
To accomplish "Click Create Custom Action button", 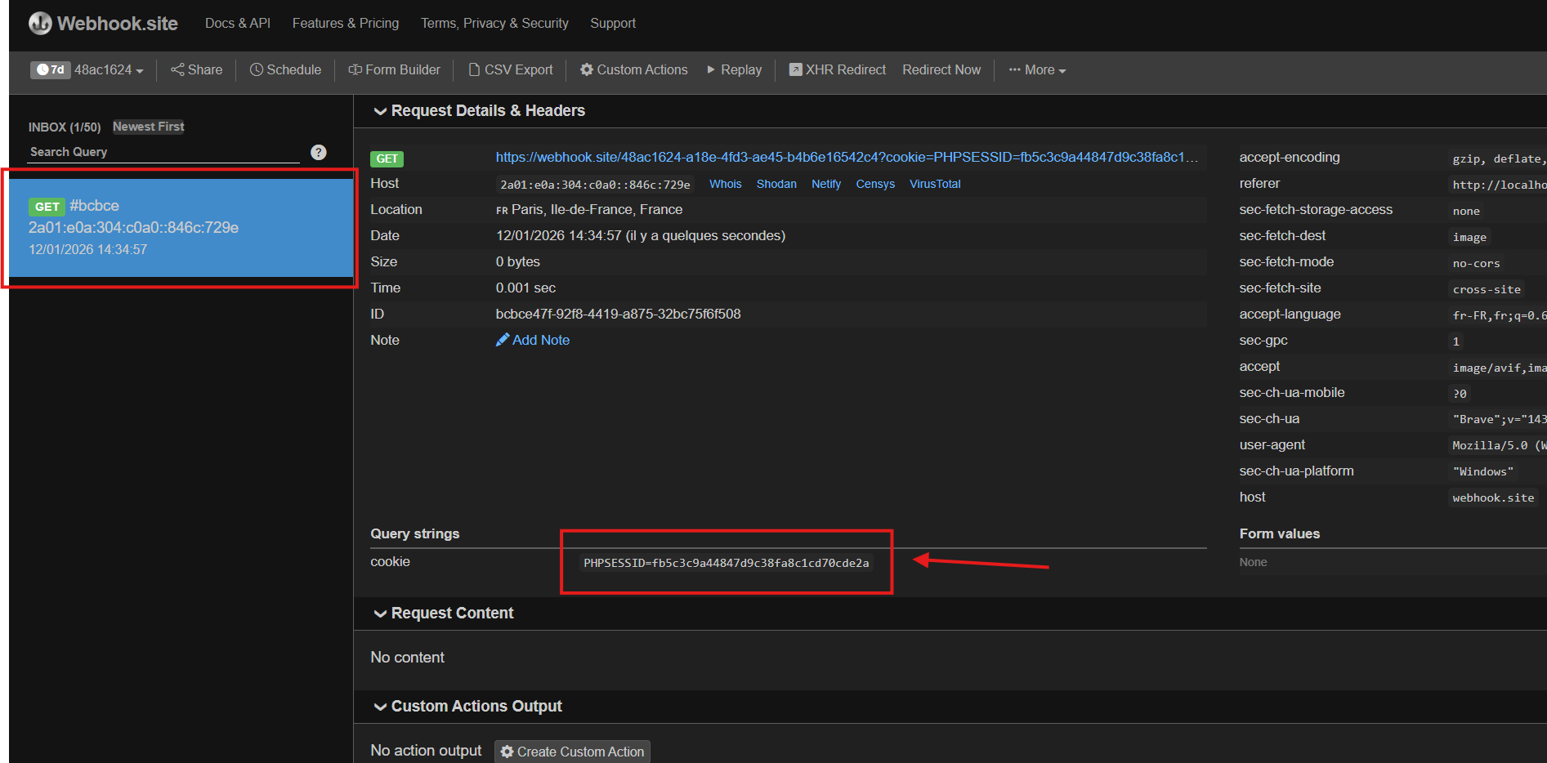I will (572, 752).
